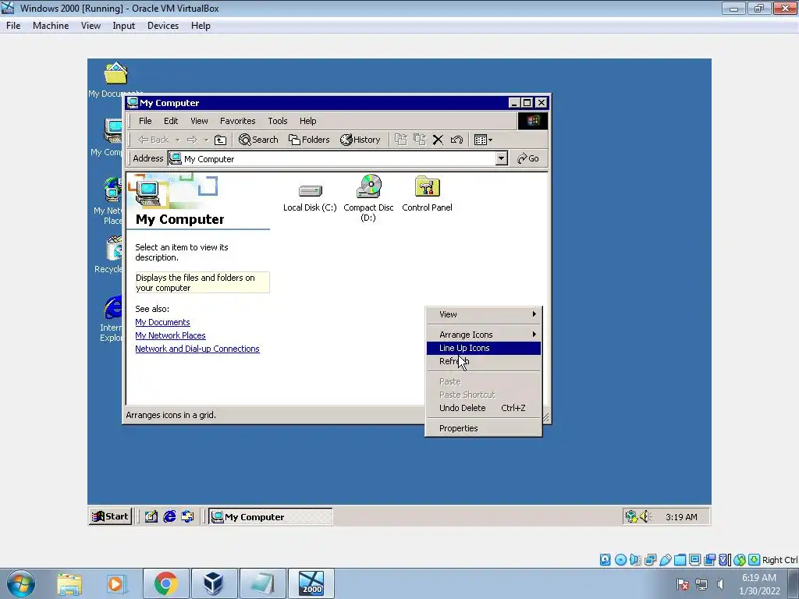This screenshot has height=599, width=799.
Task: Launch Outlook Express from quick launch
Action: pyautogui.click(x=187, y=516)
